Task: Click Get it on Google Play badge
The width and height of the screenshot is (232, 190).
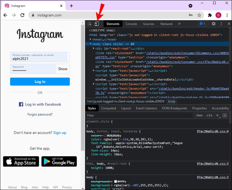Action: 59,161
